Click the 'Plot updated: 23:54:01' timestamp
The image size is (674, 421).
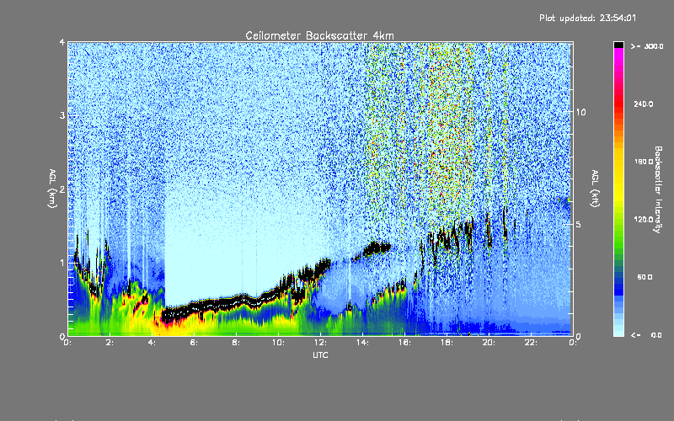pos(587,18)
